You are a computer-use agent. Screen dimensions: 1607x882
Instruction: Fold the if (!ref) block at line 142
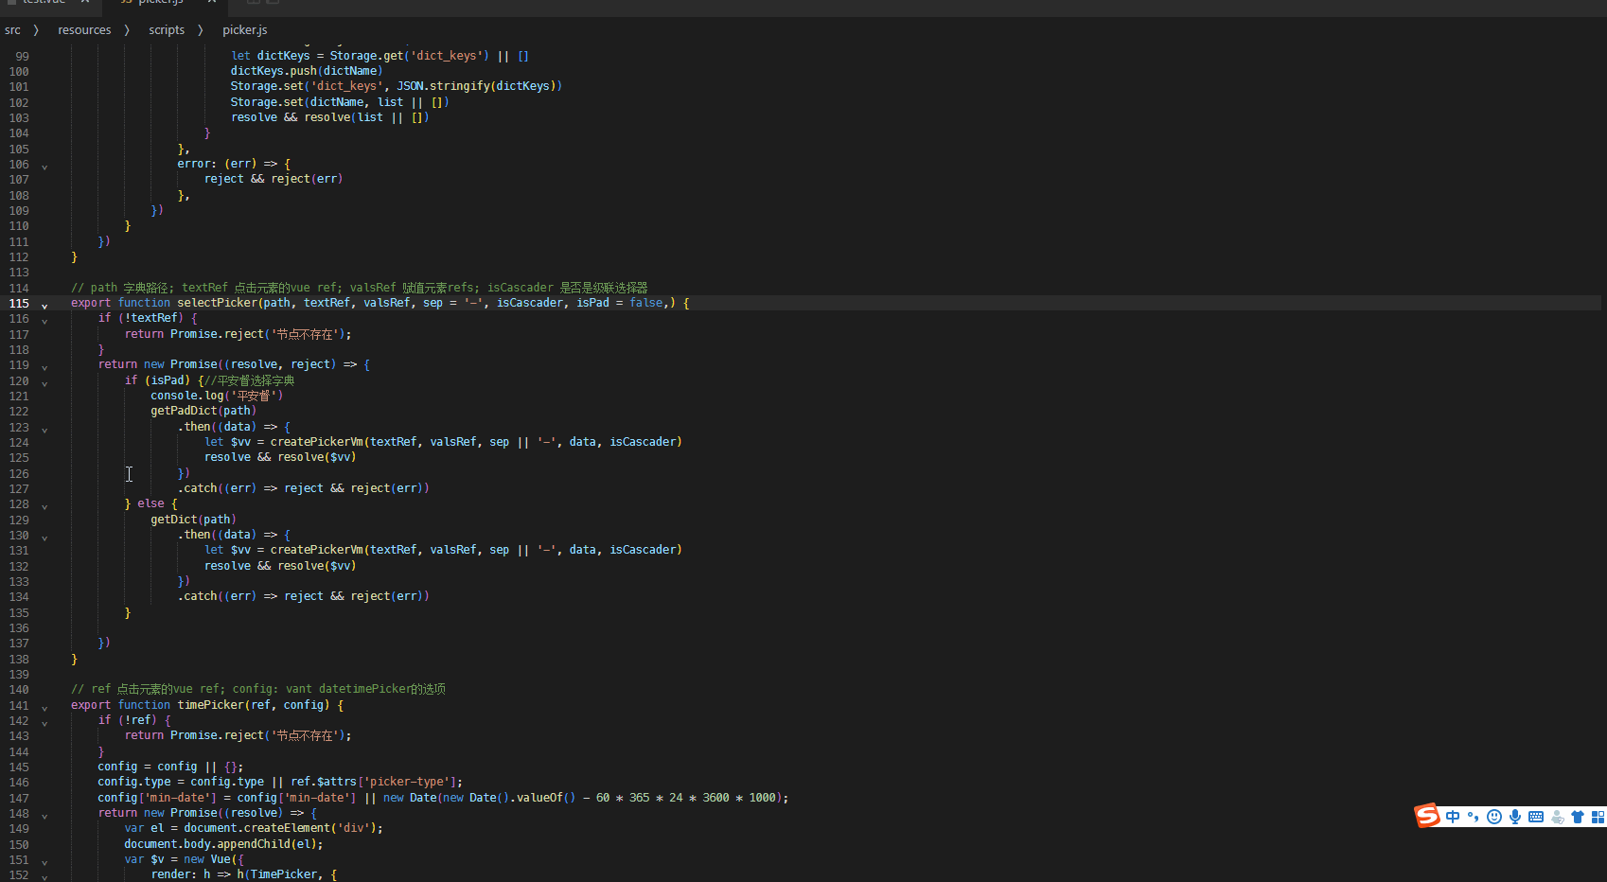44,722
